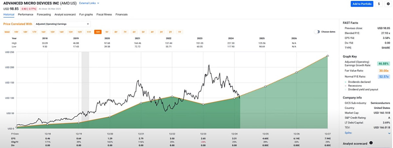Switch to the Historical tab
The height and width of the screenshot is (148, 393).
click(9, 15)
